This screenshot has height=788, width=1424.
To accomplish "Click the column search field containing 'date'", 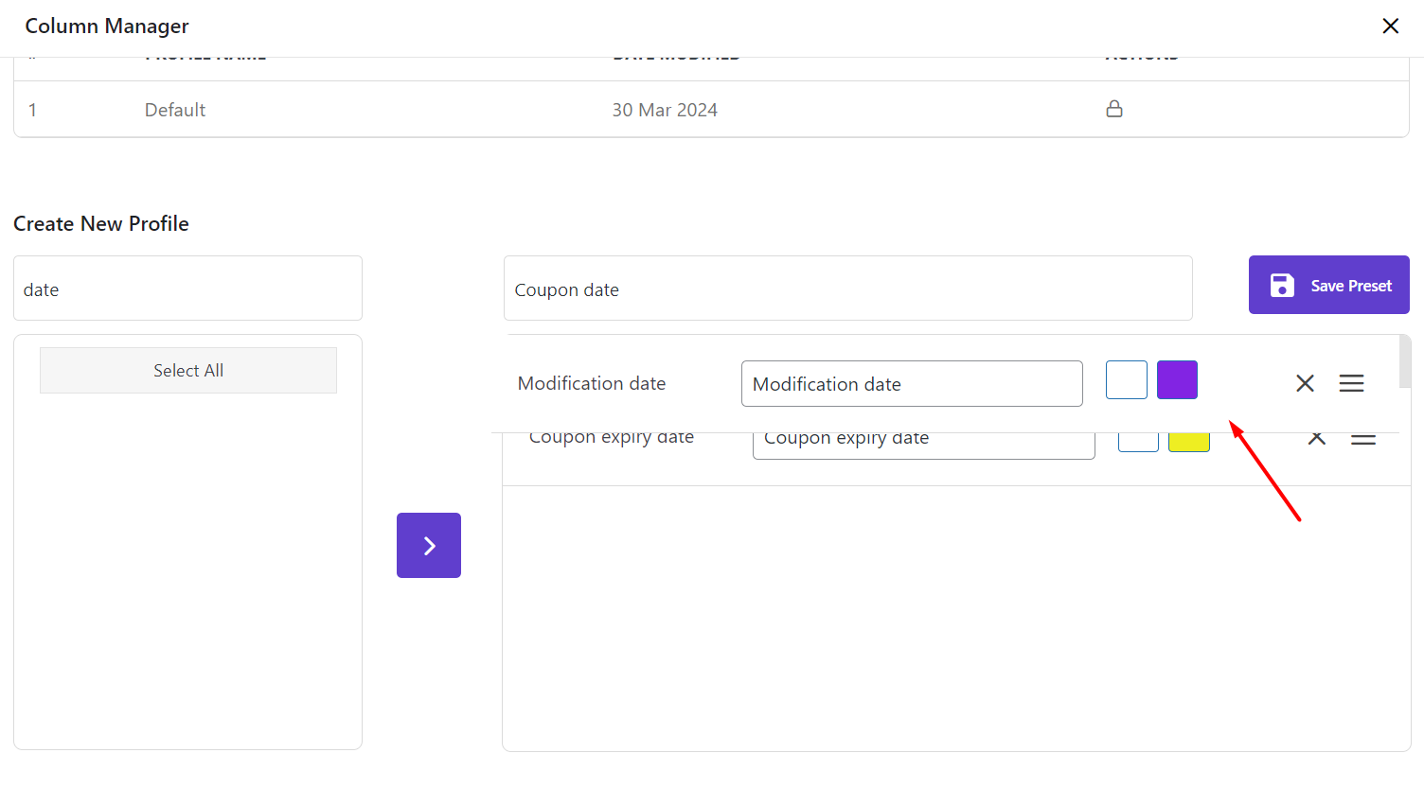I will point(187,289).
